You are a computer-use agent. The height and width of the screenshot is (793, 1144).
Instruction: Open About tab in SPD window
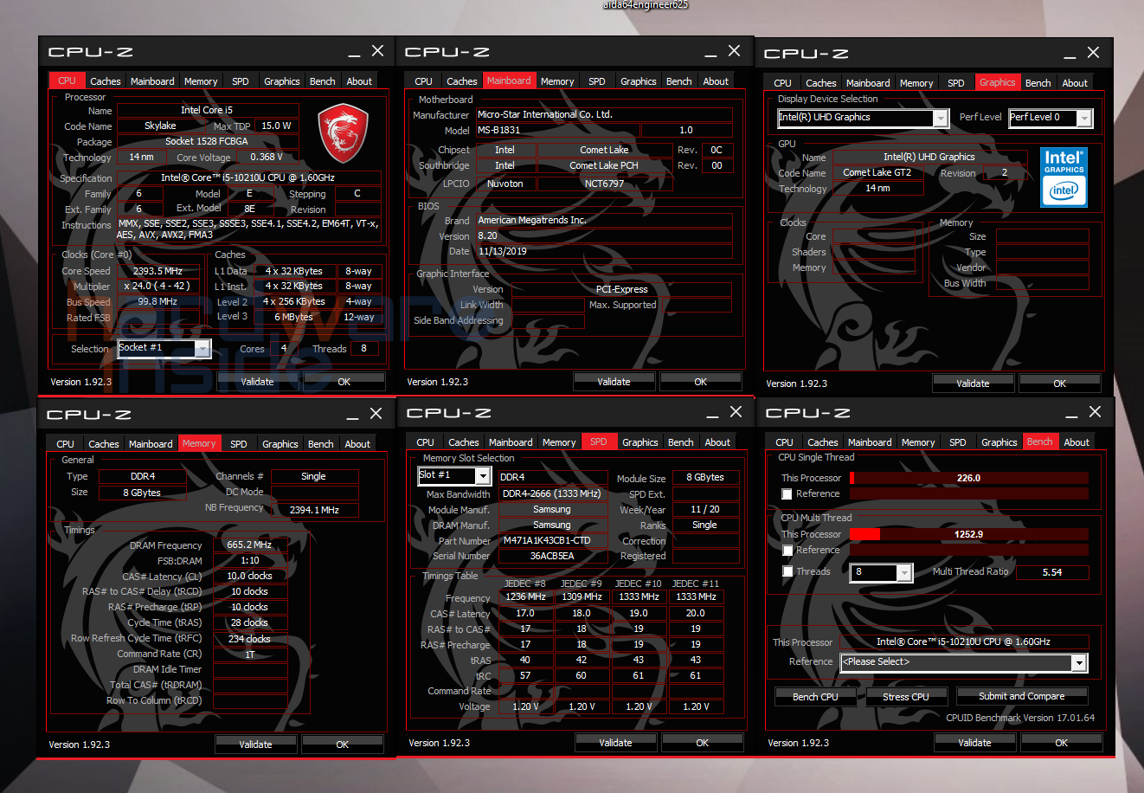point(717,442)
